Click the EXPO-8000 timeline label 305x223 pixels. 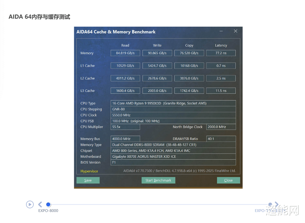coord(48,211)
